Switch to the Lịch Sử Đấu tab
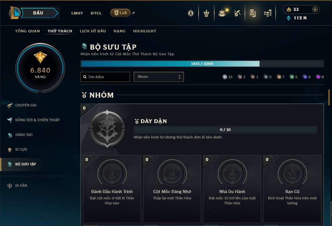332x226 pixels. click(x=93, y=31)
